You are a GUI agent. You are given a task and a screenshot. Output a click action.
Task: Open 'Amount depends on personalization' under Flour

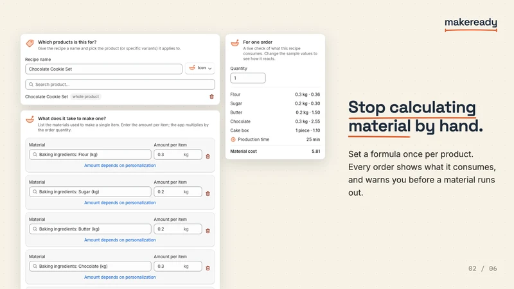click(x=120, y=166)
